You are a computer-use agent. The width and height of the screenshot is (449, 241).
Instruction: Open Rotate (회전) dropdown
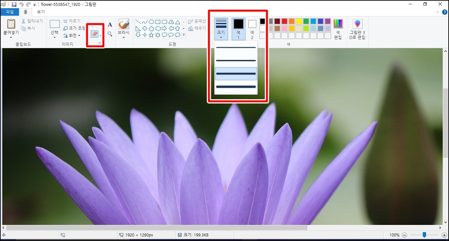point(72,35)
